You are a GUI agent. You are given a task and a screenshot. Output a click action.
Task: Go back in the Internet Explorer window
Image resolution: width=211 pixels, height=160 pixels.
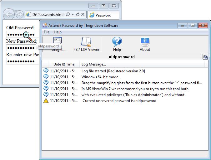[8, 14]
